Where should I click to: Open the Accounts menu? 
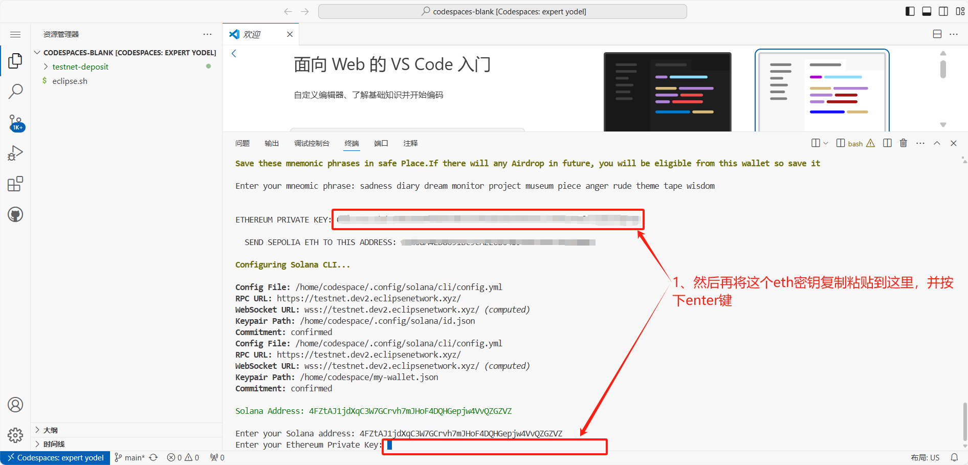click(15, 405)
